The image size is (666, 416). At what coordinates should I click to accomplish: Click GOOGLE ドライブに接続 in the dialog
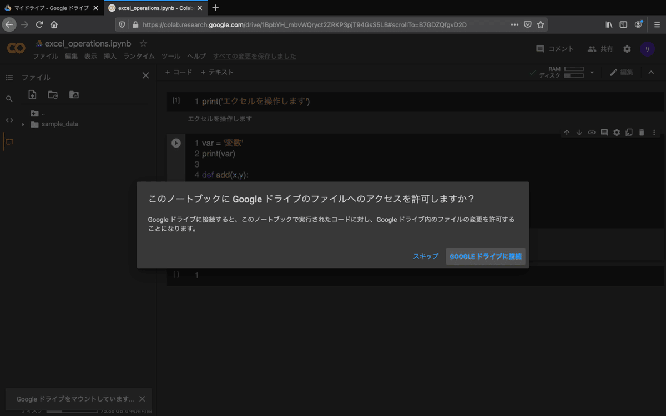click(485, 256)
